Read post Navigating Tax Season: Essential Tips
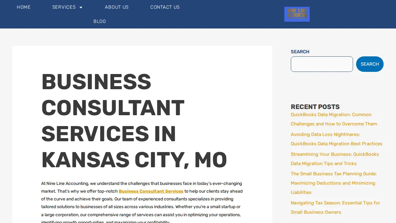Screen dimensions: 396x223 pos(335,208)
